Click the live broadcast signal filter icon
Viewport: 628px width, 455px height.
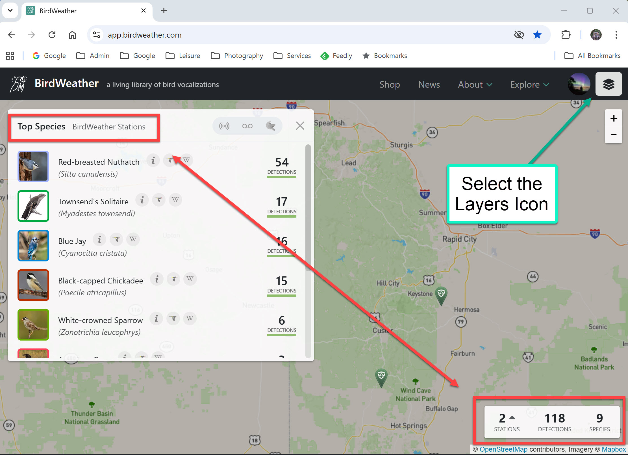pos(224,126)
